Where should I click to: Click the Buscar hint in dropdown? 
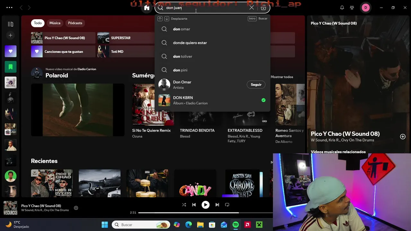point(263,19)
